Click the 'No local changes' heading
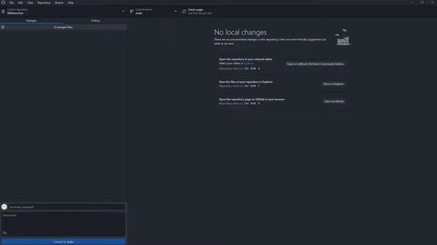437x245 pixels. (x=240, y=32)
